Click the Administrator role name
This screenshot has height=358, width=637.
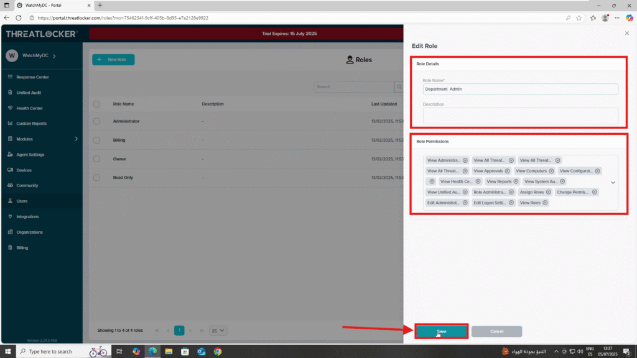click(126, 121)
